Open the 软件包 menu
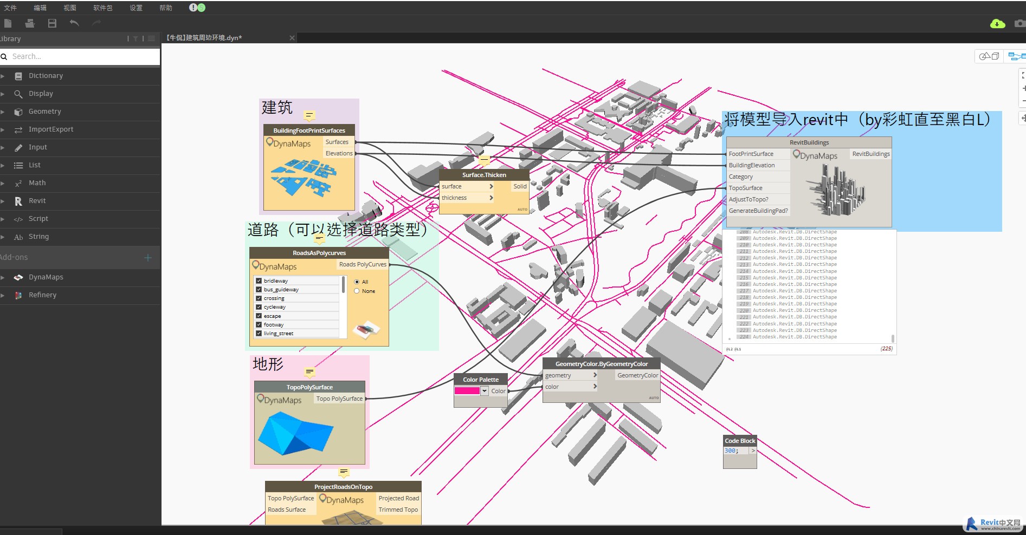The width and height of the screenshot is (1026, 535). pos(103,8)
